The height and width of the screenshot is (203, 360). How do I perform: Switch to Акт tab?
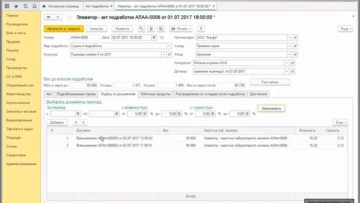(49, 94)
